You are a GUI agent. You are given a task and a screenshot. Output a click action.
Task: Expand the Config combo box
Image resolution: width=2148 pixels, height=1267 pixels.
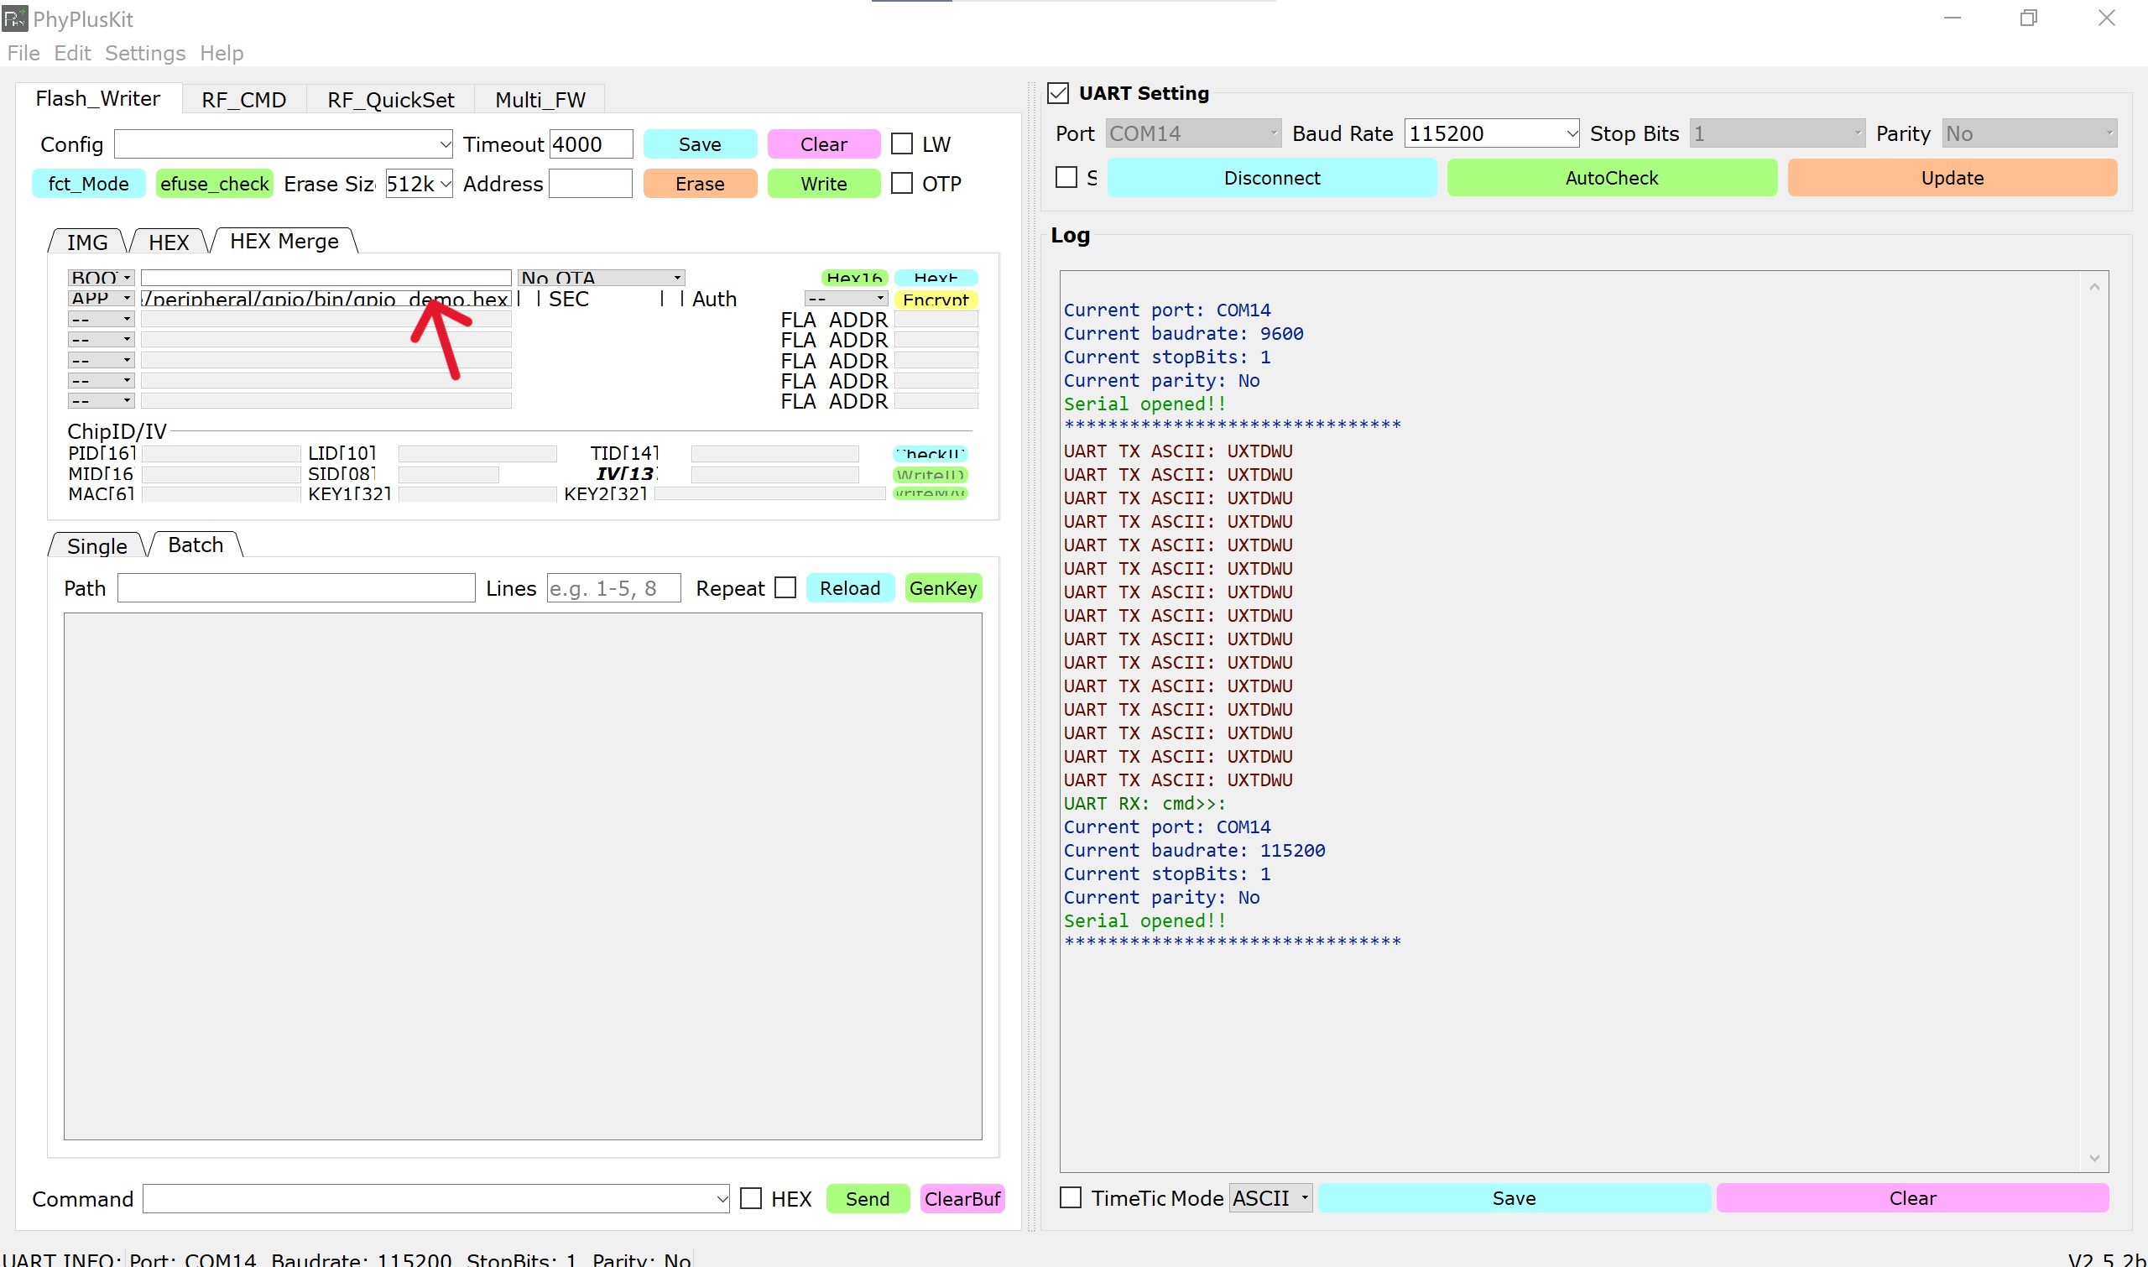coord(284,144)
